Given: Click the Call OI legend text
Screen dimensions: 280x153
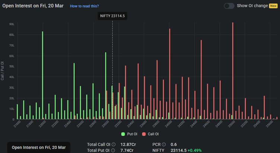Looking at the screenshot, I should tap(153, 134).
